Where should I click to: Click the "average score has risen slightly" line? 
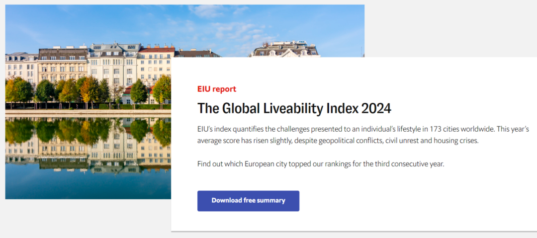244,141
